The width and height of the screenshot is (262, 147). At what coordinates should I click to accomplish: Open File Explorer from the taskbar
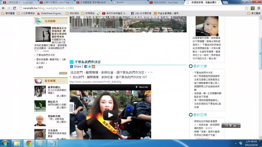coord(17,143)
